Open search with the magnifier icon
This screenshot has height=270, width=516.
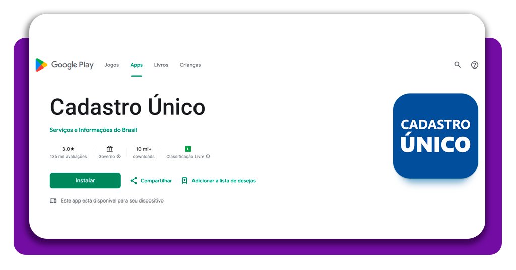click(x=458, y=65)
